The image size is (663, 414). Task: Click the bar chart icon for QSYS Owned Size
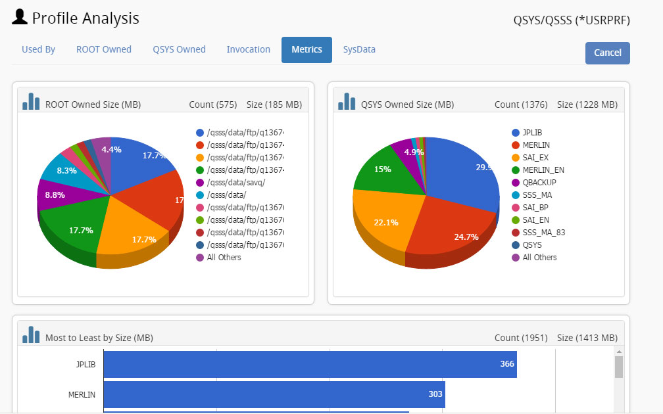pyautogui.click(x=347, y=101)
